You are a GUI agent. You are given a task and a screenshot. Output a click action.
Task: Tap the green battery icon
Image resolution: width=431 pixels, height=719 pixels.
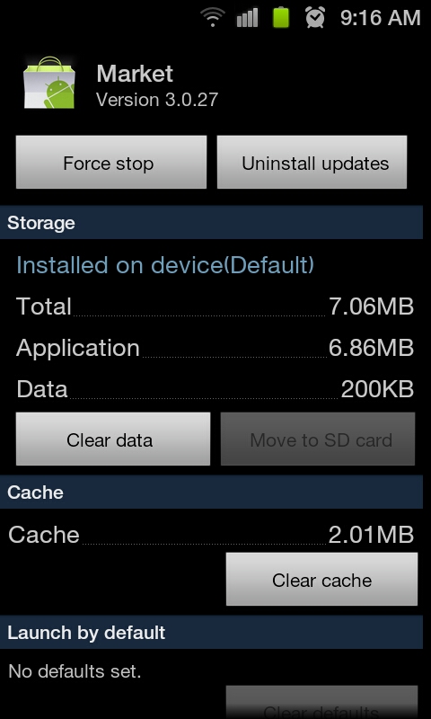281,17
